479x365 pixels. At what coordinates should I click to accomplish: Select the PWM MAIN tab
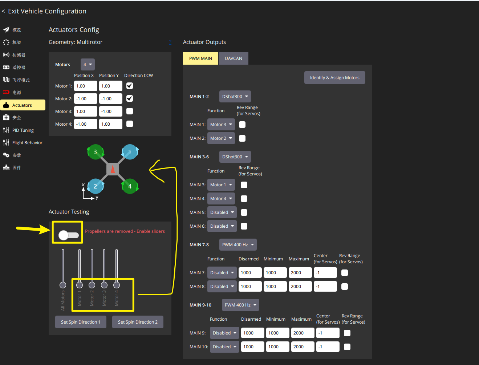(x=201, y=58)
